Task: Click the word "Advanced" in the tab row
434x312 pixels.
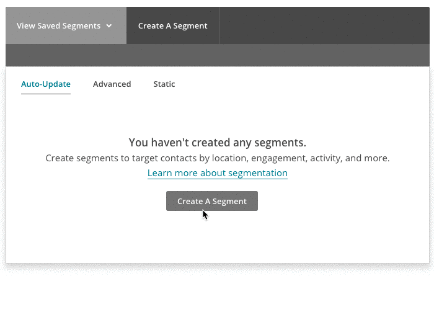Action: point(112,84)
